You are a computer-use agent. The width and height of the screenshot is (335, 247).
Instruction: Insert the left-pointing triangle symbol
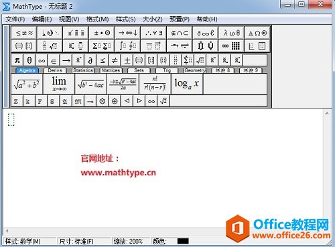point(127,101)
